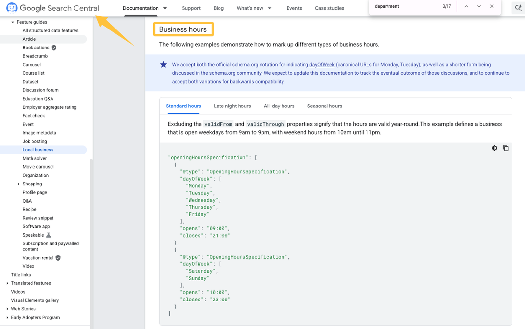Open the Dataset guide

pyautogui.click(x=31, y=82)
